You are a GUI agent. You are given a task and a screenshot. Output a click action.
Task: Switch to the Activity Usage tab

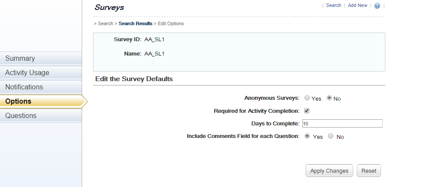(x=41, y=72)
